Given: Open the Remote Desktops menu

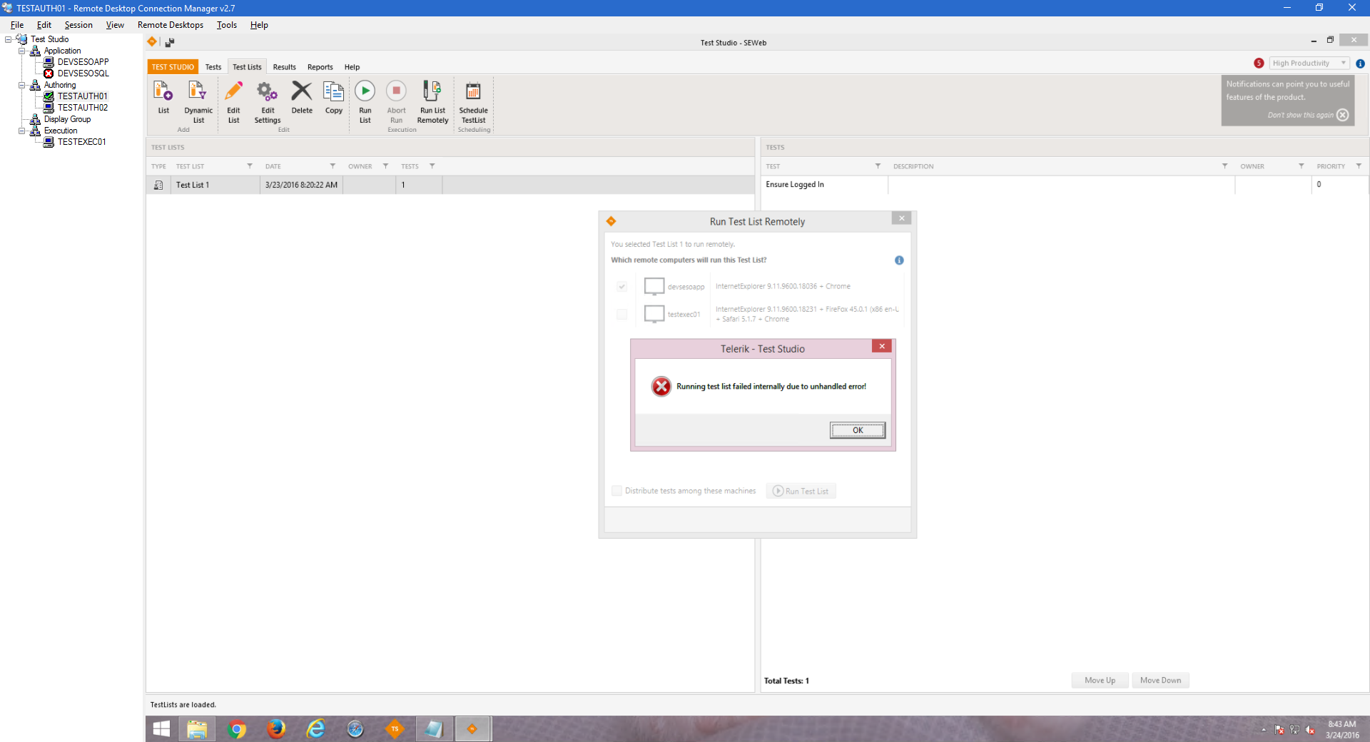Looking at the screenshot, I should [x=170, y=25].
